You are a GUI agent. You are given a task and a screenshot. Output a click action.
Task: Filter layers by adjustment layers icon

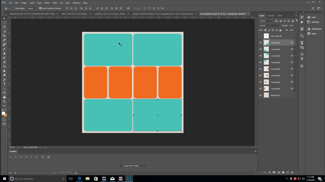[x=280, y=21]
